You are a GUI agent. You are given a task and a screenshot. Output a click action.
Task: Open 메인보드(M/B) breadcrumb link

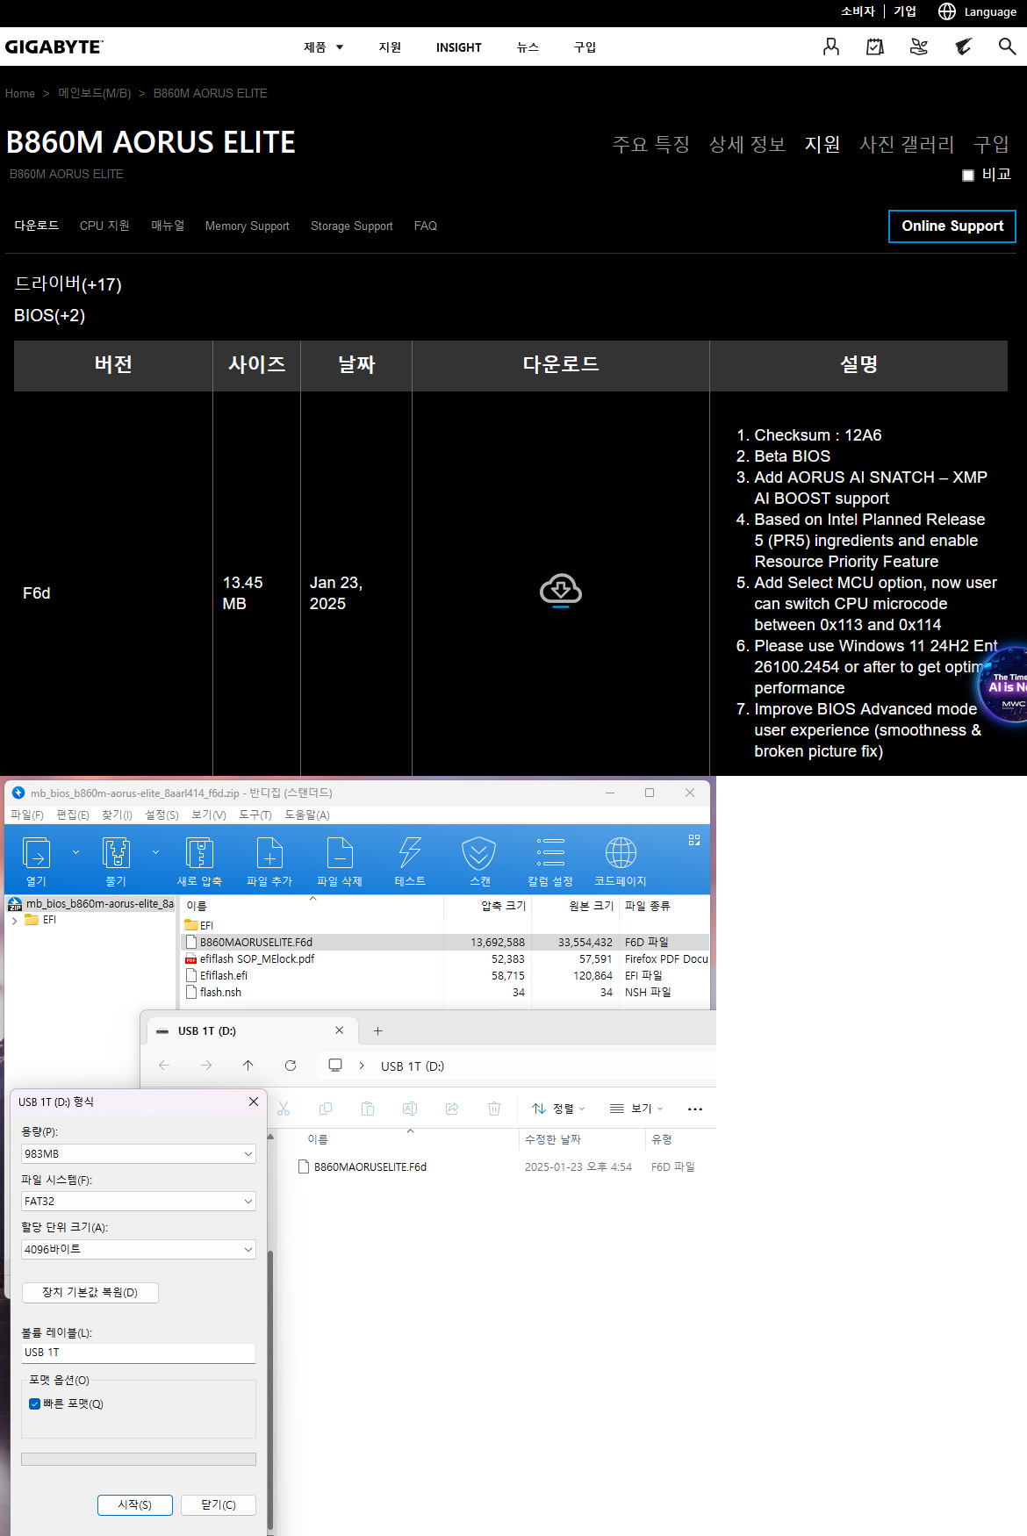[x=95, y=93]
